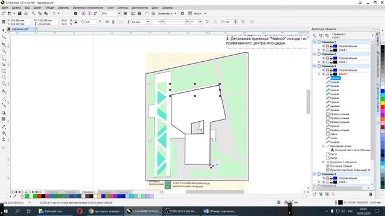The image size is (385, 216).
Task: Click the add page button after the last-page arrow
Action: pyautogui.click(x=40, y=192)
